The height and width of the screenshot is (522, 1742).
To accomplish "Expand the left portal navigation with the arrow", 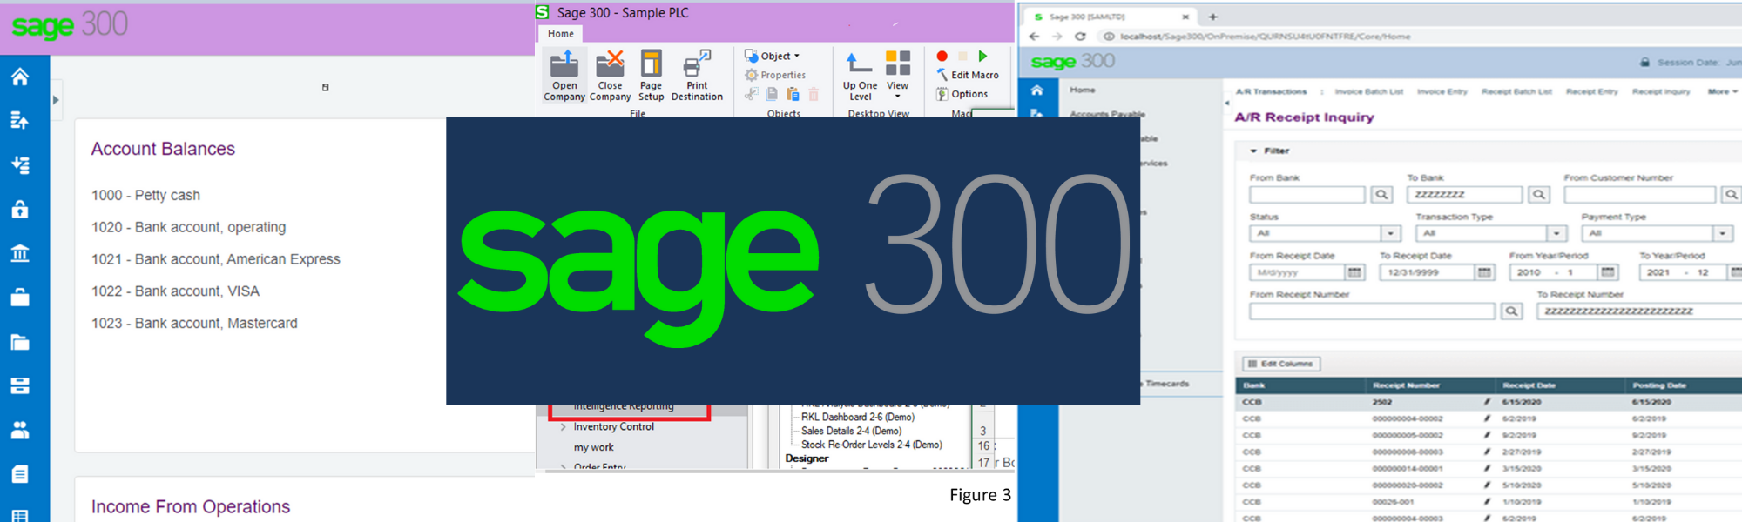I will pyautogui.click(x=56, y=100).
